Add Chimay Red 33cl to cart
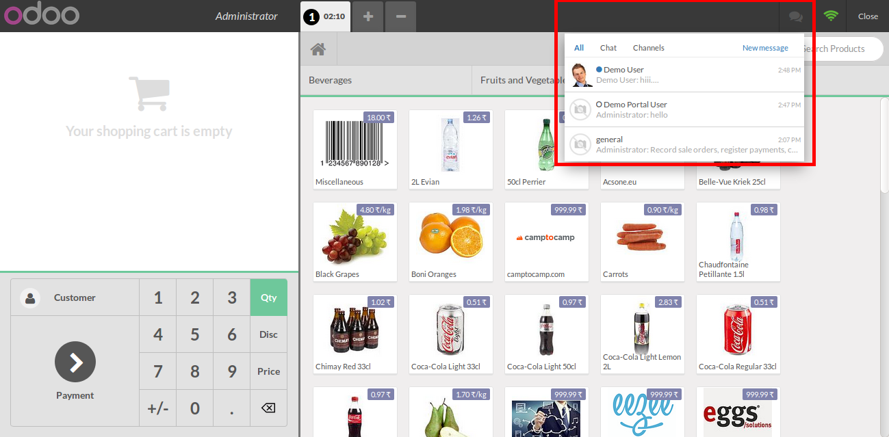The image size is (889, 437). pos(355,334)
